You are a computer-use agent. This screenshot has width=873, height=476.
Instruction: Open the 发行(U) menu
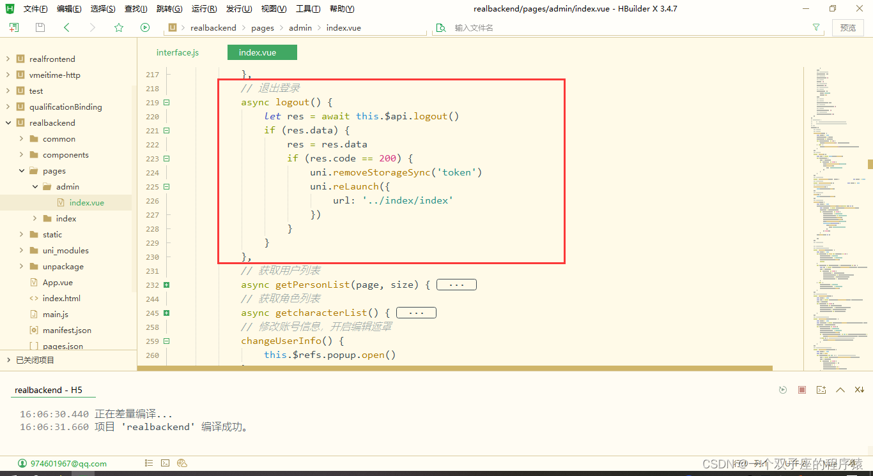(x=239, y=9)
